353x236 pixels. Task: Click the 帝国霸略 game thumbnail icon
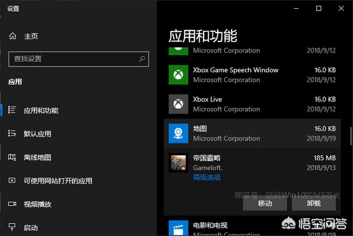tap(179, 163)
